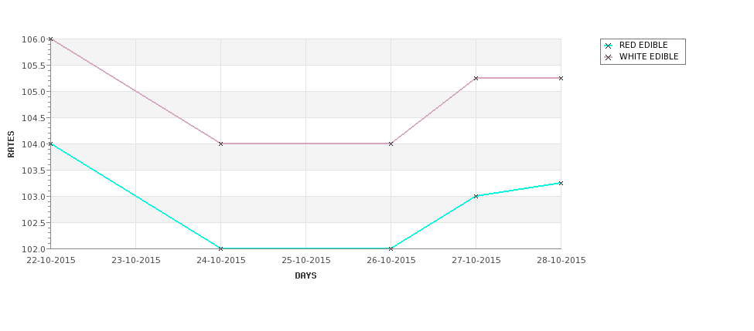Select White Edible data point at 22-10-2015
The width and height of the screenshot is (754, 331).
coord(50,39)
